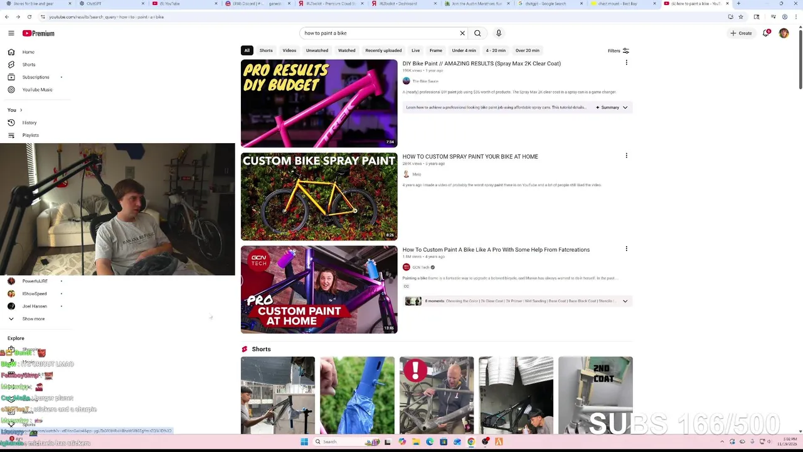
Task: Open the PRO RESULTS DIY BUDGET thumbnail
Action: click(319, 104)
